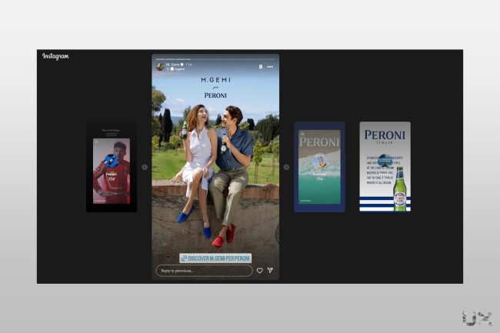Click the M.GEMI per PERONI title text
Image resolution: width=500 pixels, height=333 pixels.
215,87
